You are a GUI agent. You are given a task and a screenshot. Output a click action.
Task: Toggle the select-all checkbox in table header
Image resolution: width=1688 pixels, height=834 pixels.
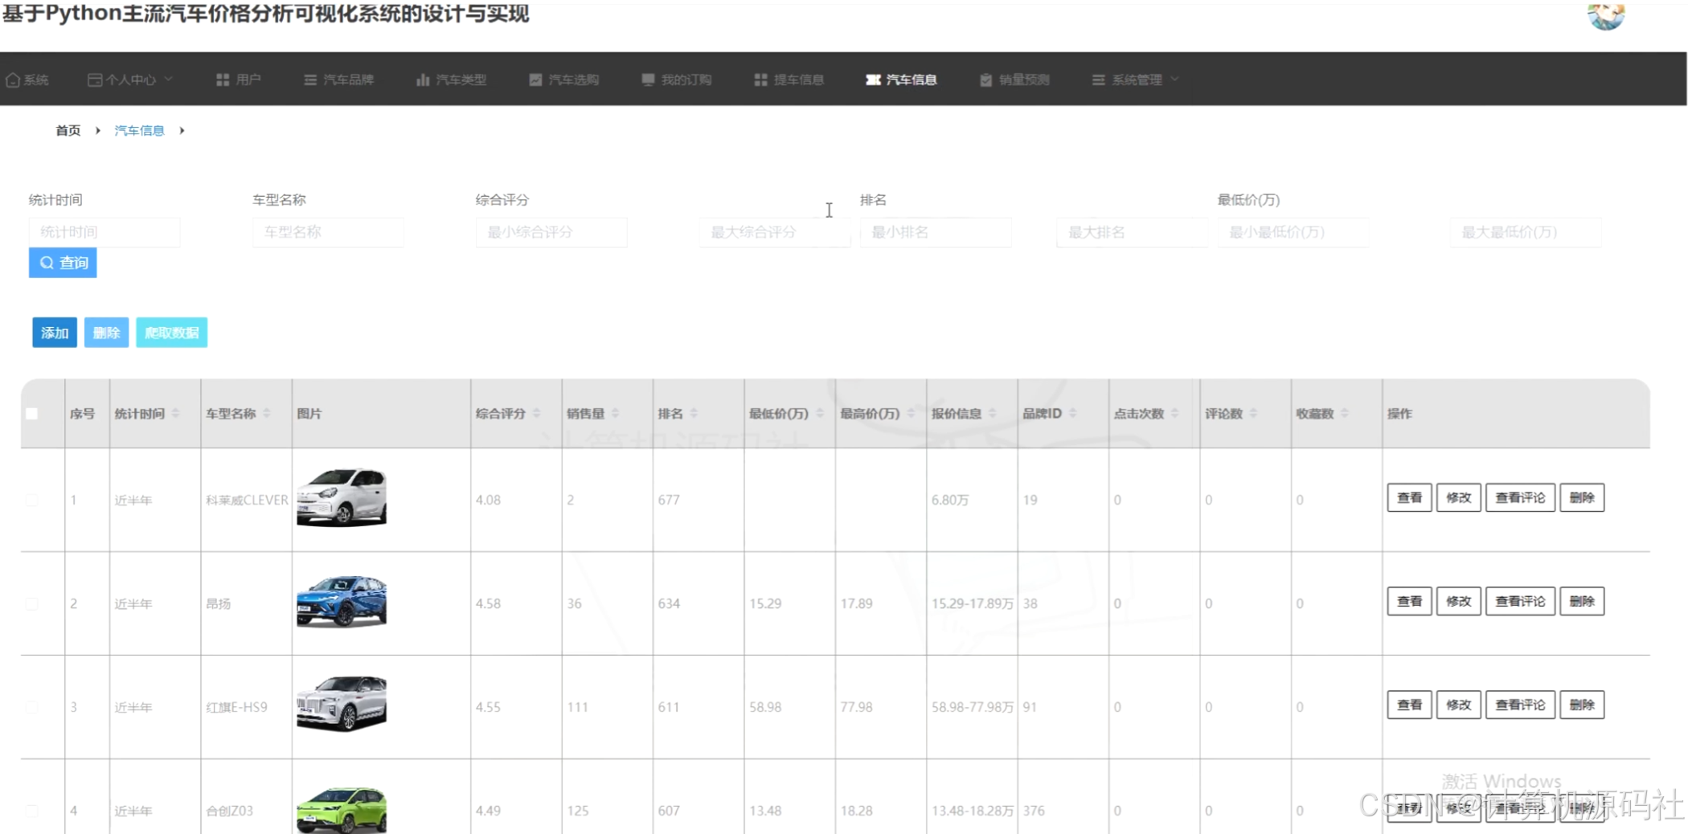[x=32, y=414]
